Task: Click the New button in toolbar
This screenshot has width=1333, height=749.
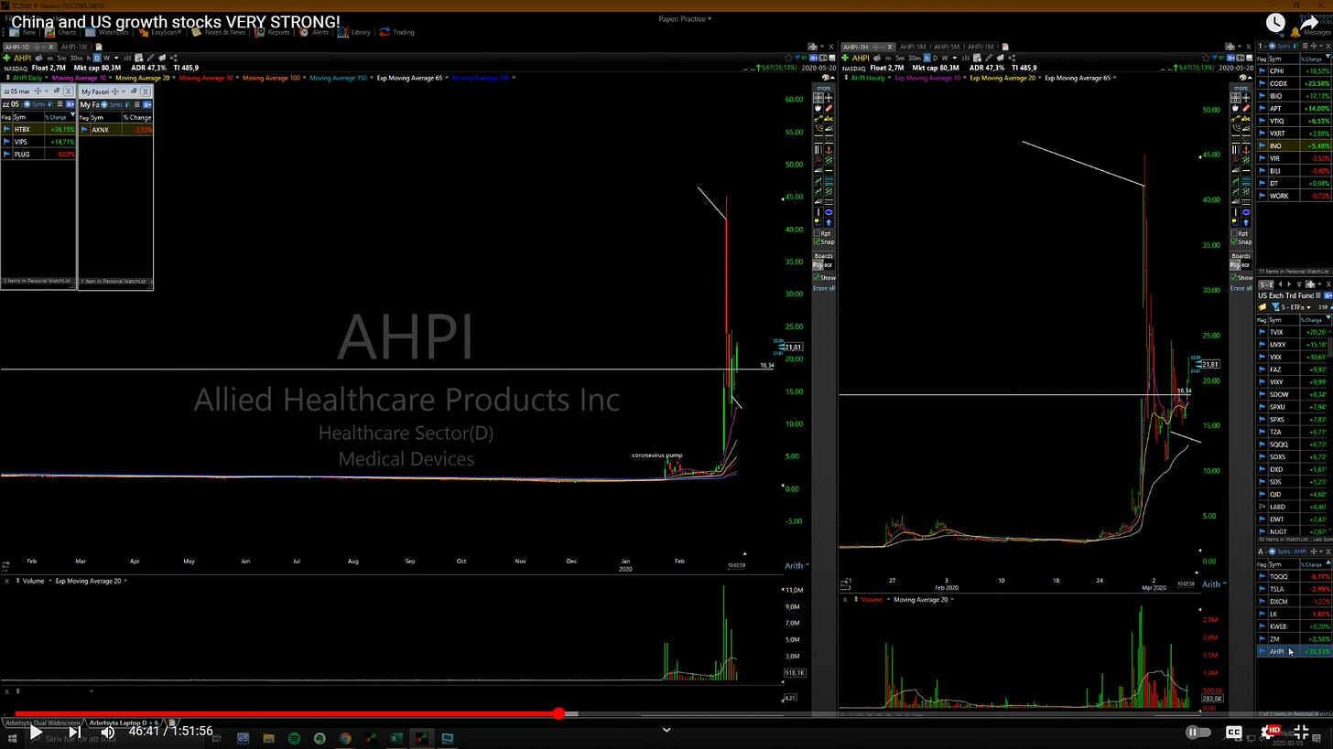Action: tap(22, 32)
